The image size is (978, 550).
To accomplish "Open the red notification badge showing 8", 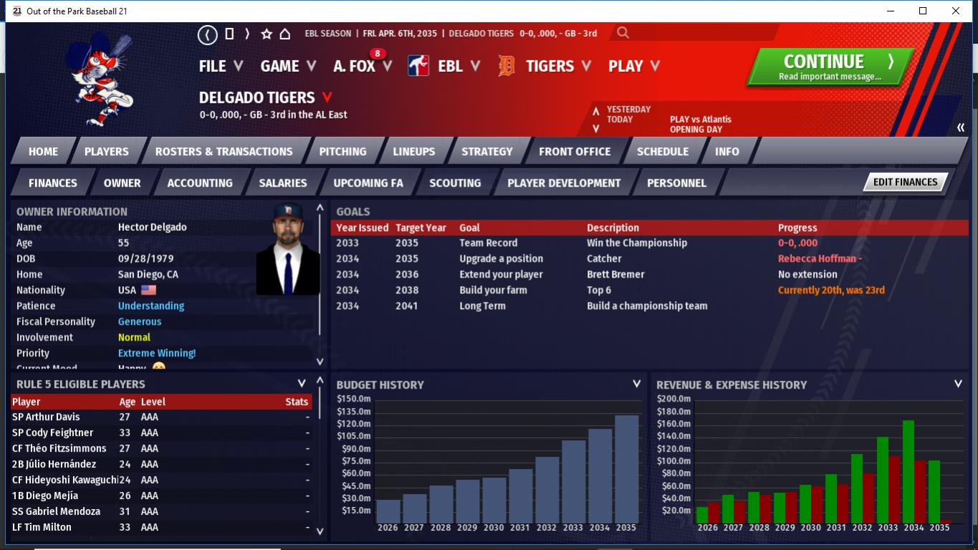I will [377, 54].
